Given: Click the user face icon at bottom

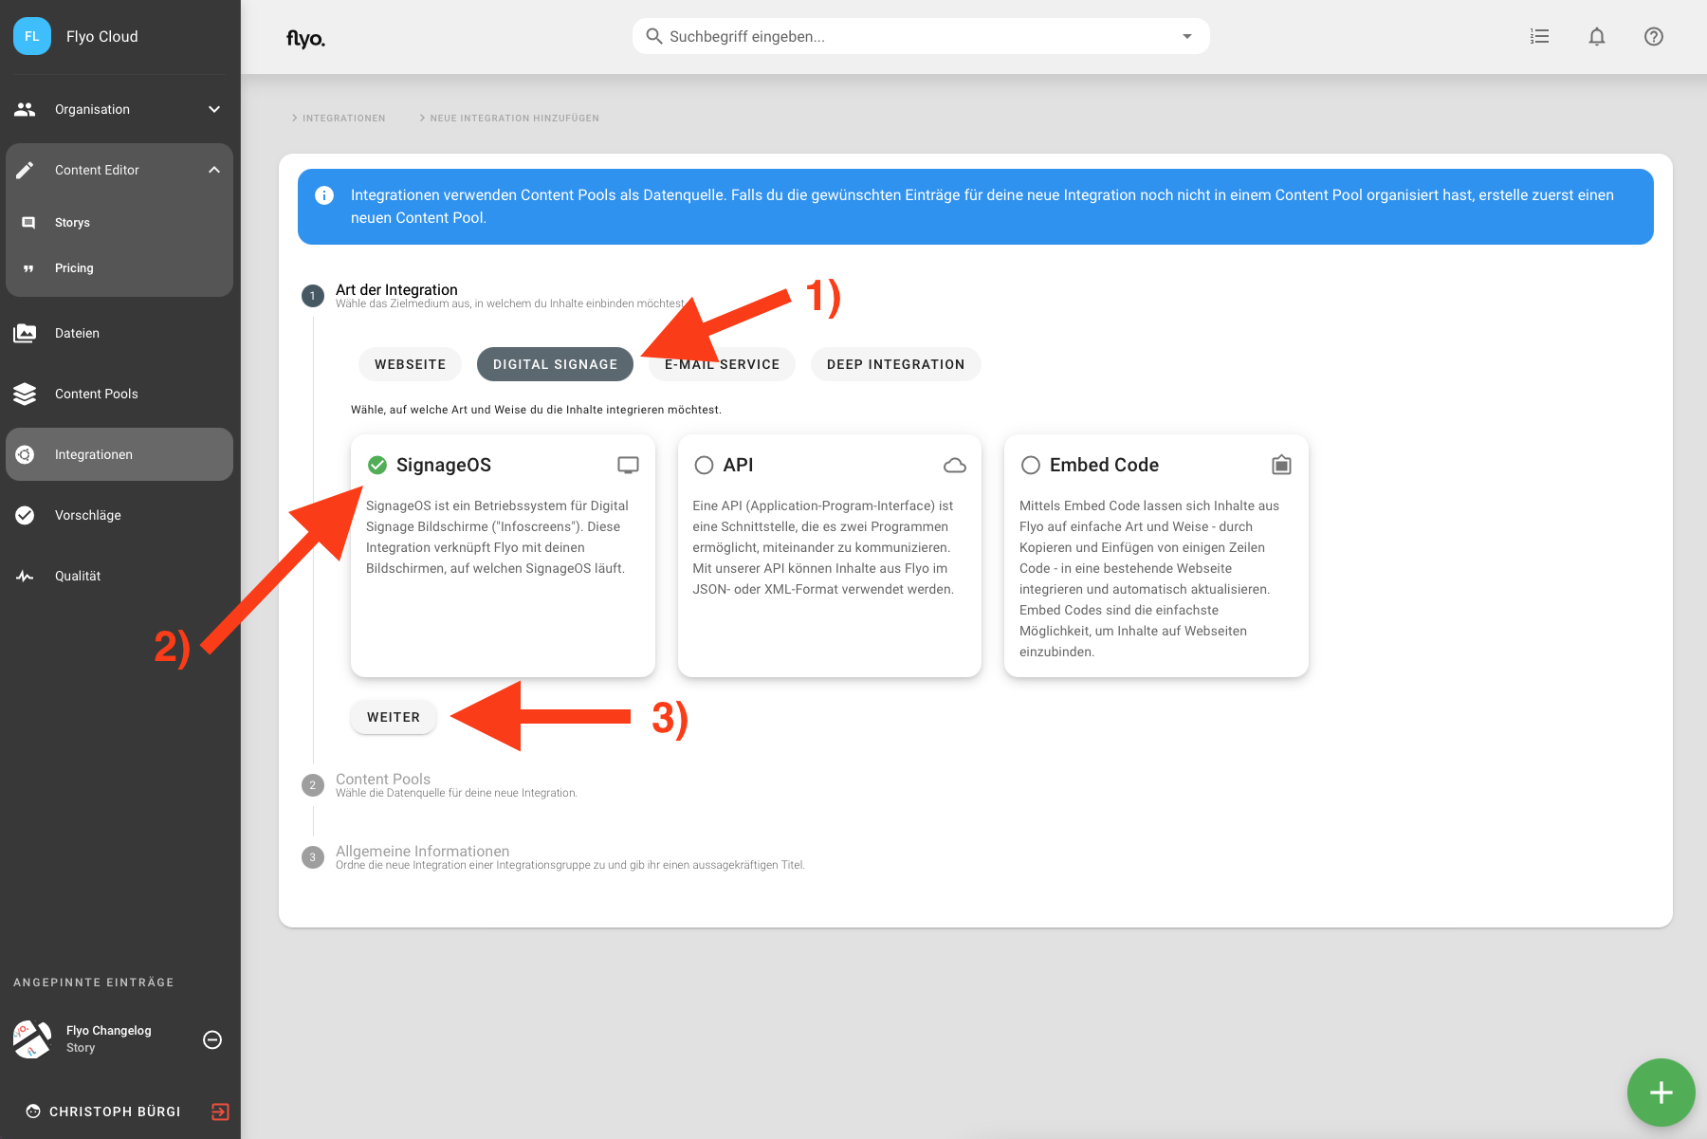Looking at the screenshot, I should [33, 1111].
